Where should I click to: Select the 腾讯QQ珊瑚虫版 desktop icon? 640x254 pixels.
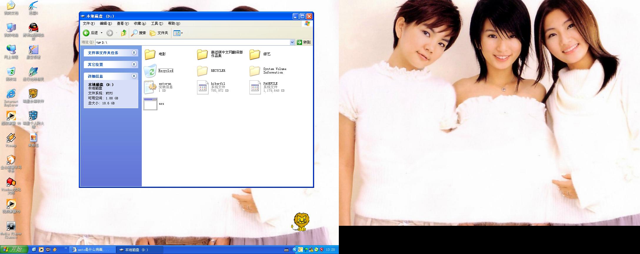click(x=33, y=31)
